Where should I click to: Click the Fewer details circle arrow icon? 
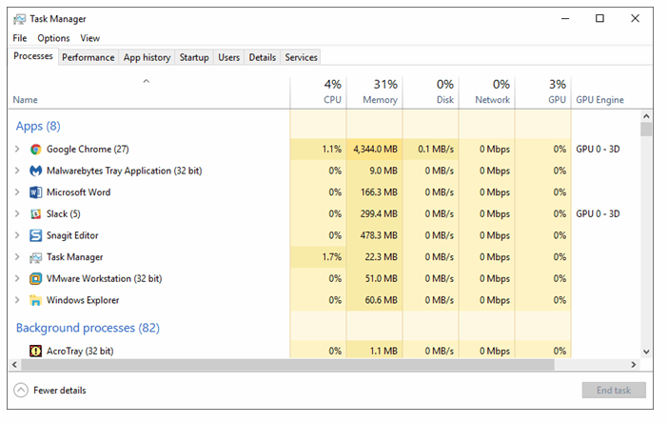[21, 391]
